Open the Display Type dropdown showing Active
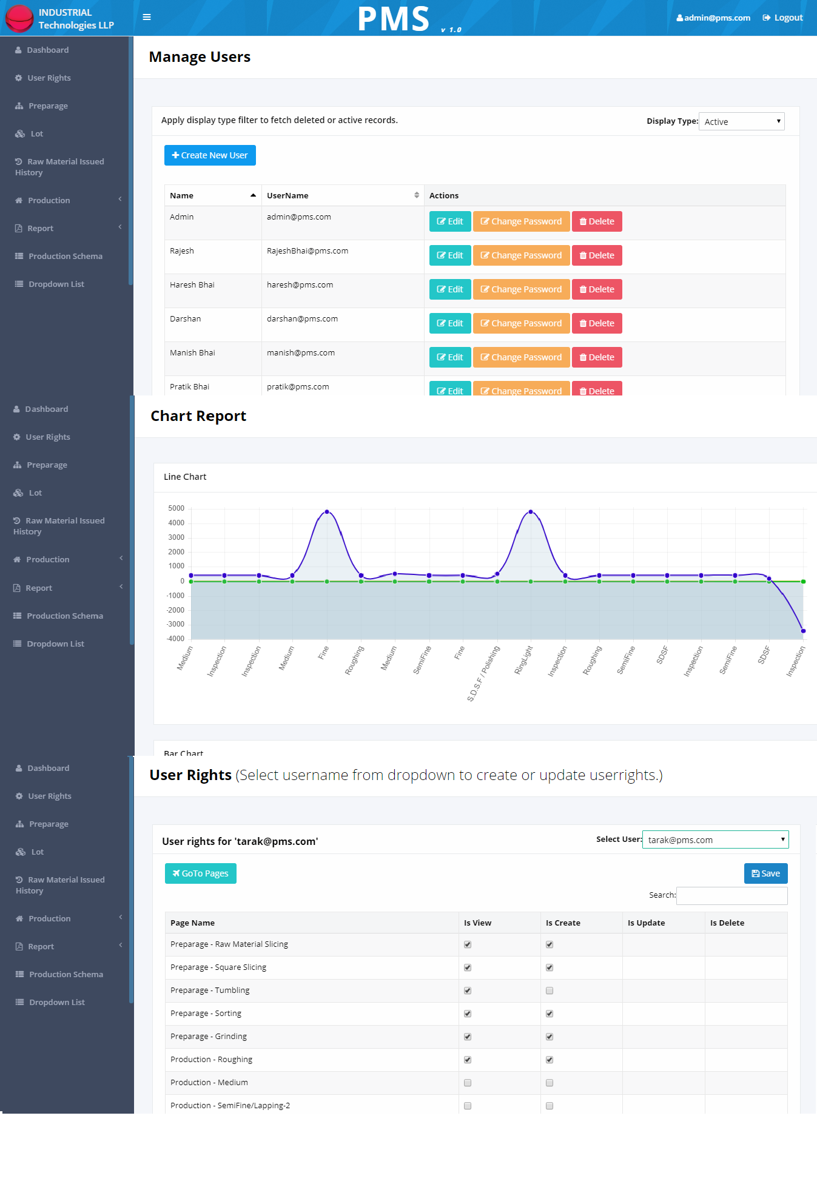 click(742, 121)
